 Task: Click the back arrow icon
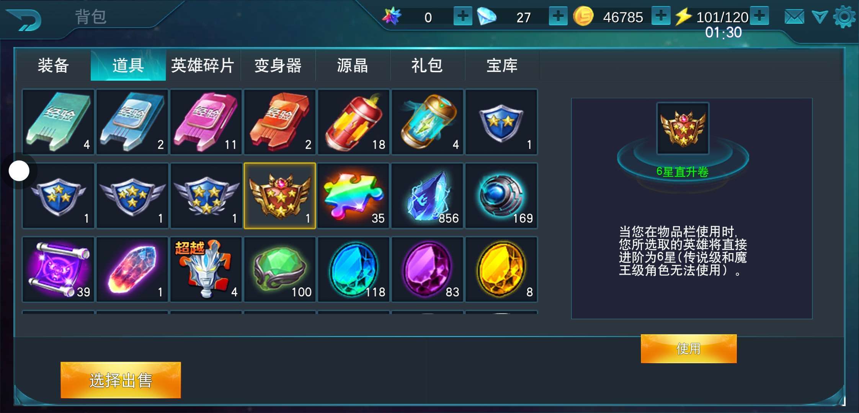(x=24, y=19)
